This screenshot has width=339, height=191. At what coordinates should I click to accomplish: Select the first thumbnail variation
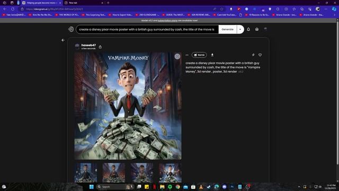click(86, 172)
